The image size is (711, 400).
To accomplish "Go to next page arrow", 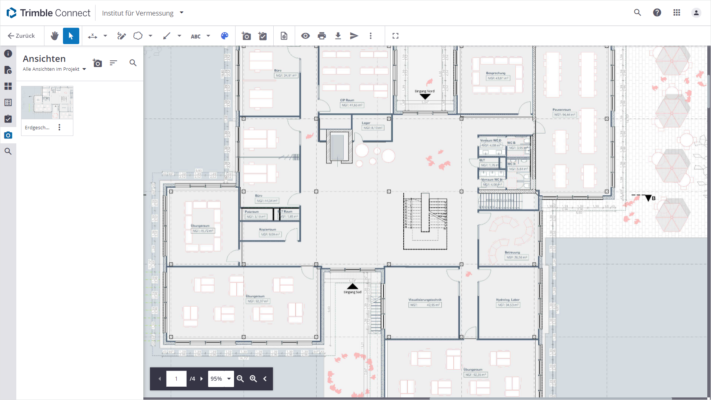I will click(x=202, y=379).
